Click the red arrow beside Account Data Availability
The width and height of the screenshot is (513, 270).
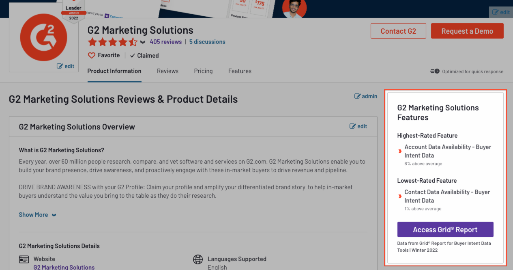point(400,151)
